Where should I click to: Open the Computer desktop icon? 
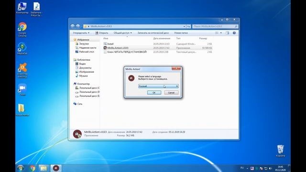point(22,8)
